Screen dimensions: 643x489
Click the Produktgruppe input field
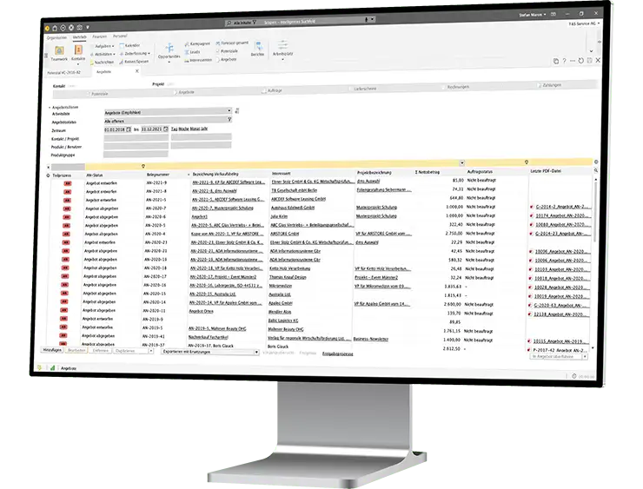136,154
